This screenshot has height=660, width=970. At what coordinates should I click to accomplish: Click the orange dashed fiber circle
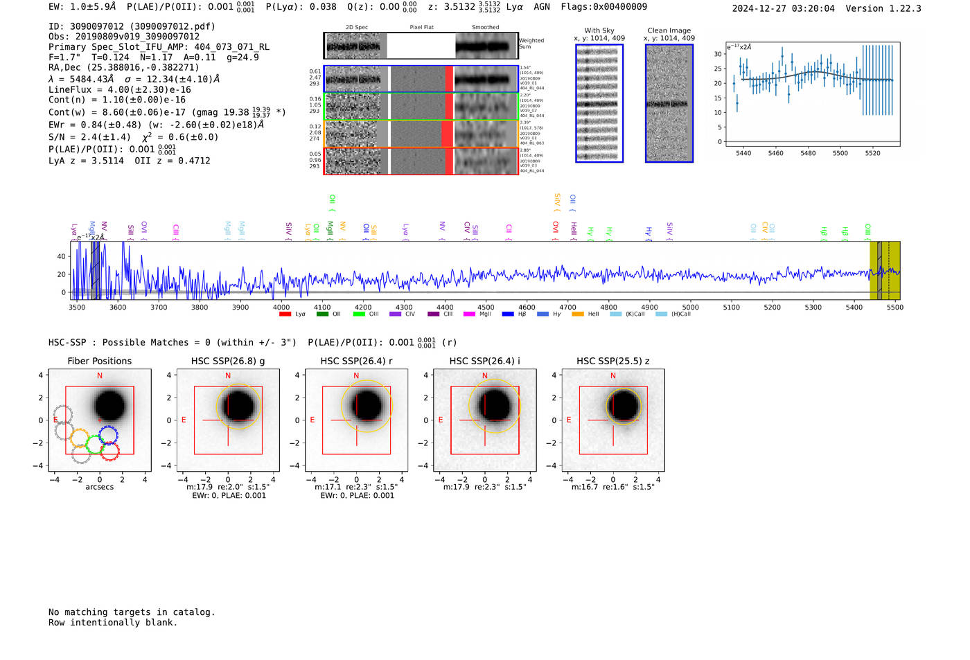point(80,438)
